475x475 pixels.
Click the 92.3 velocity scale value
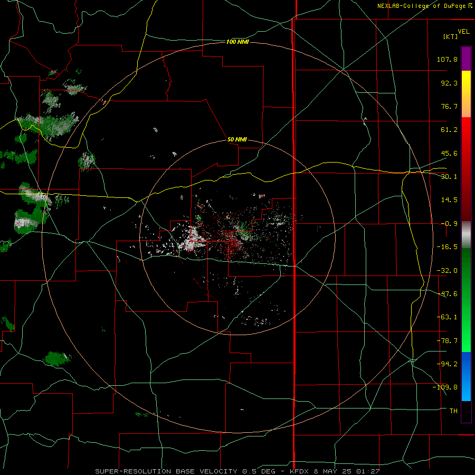[449, 83]
